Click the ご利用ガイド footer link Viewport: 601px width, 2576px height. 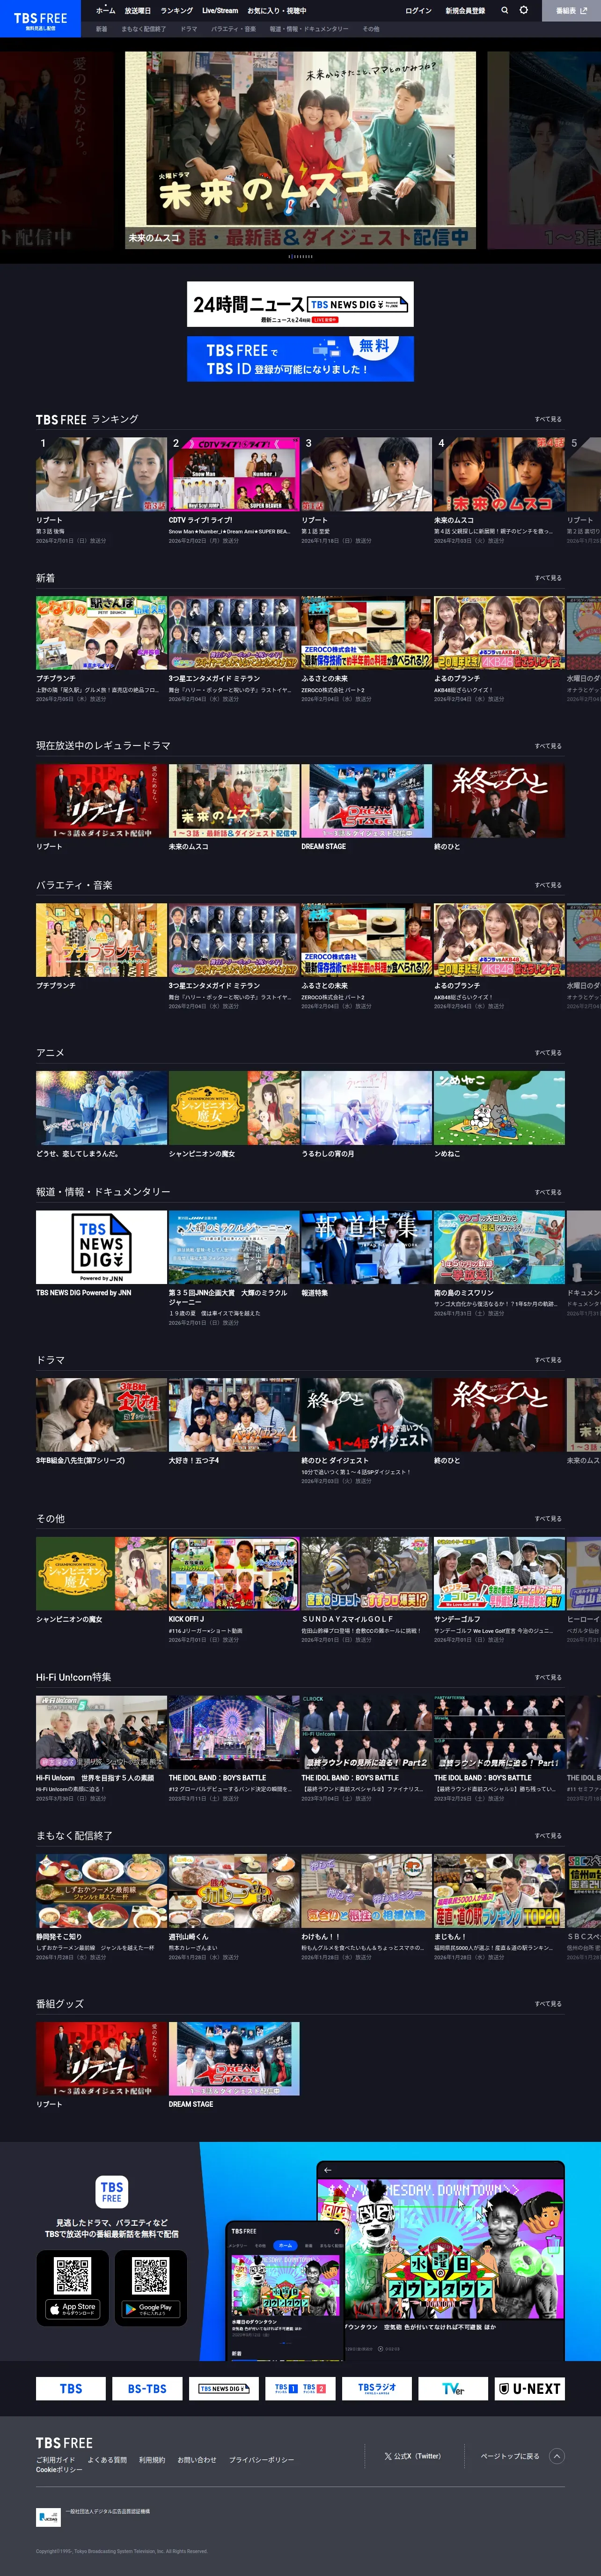point(55,2460)
